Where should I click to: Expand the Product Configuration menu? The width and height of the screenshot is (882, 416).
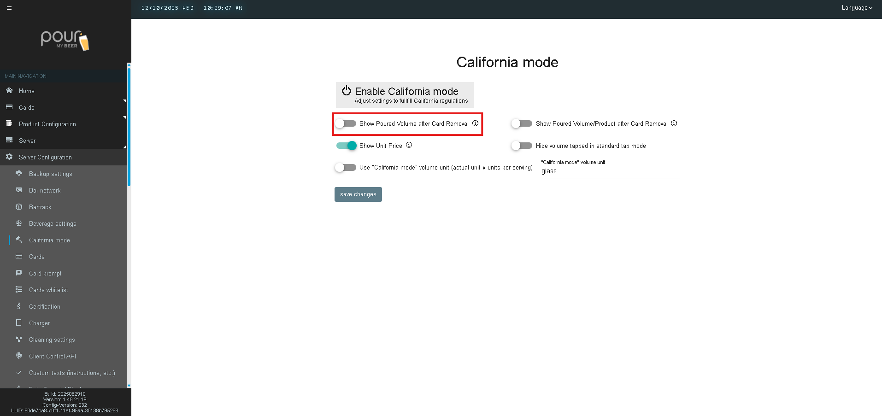47,124
